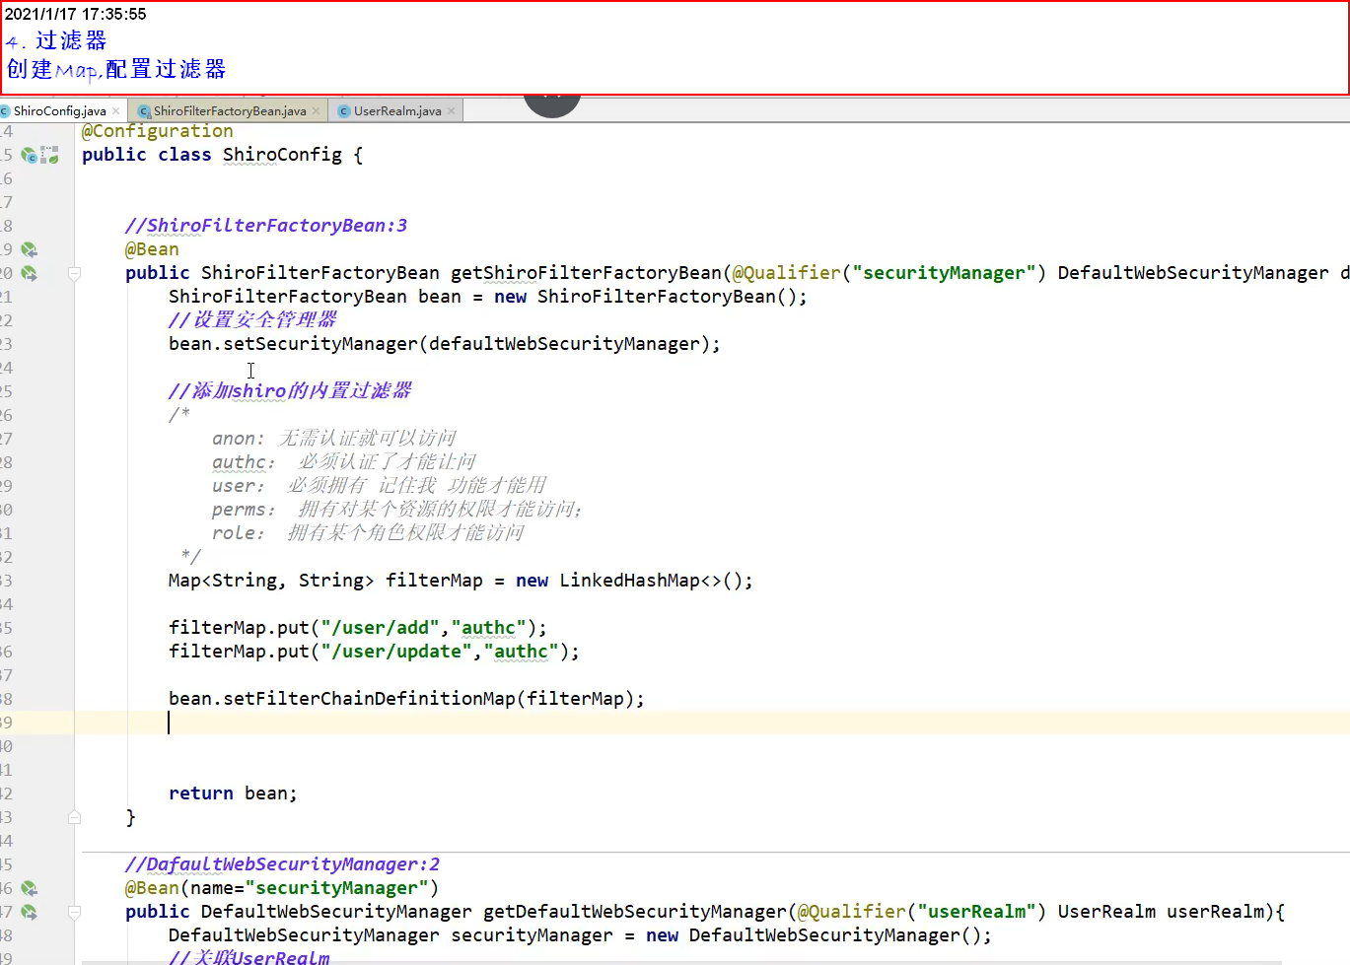
Task: Click the Spring class gutter icon beside ShiroConfig class
Action: tap(30, 155)
